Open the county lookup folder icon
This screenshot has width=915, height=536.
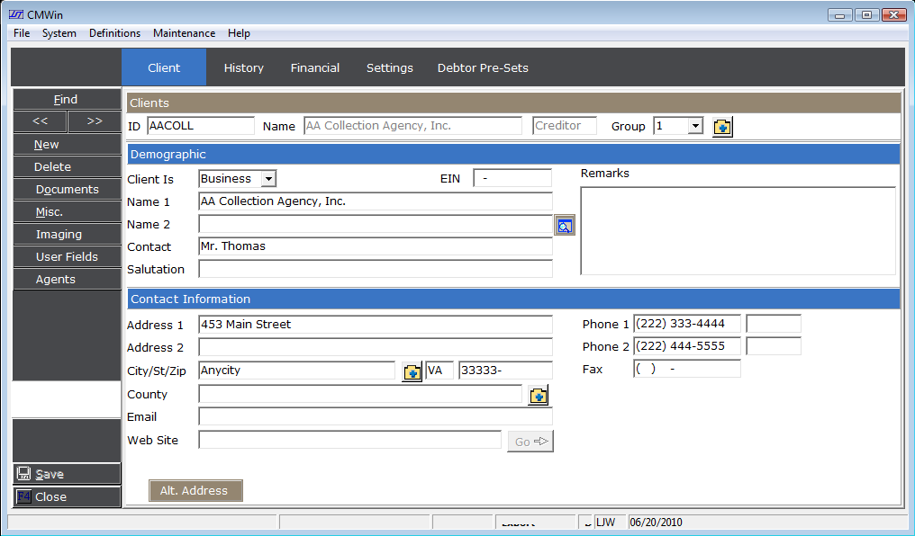coord(539,395)
